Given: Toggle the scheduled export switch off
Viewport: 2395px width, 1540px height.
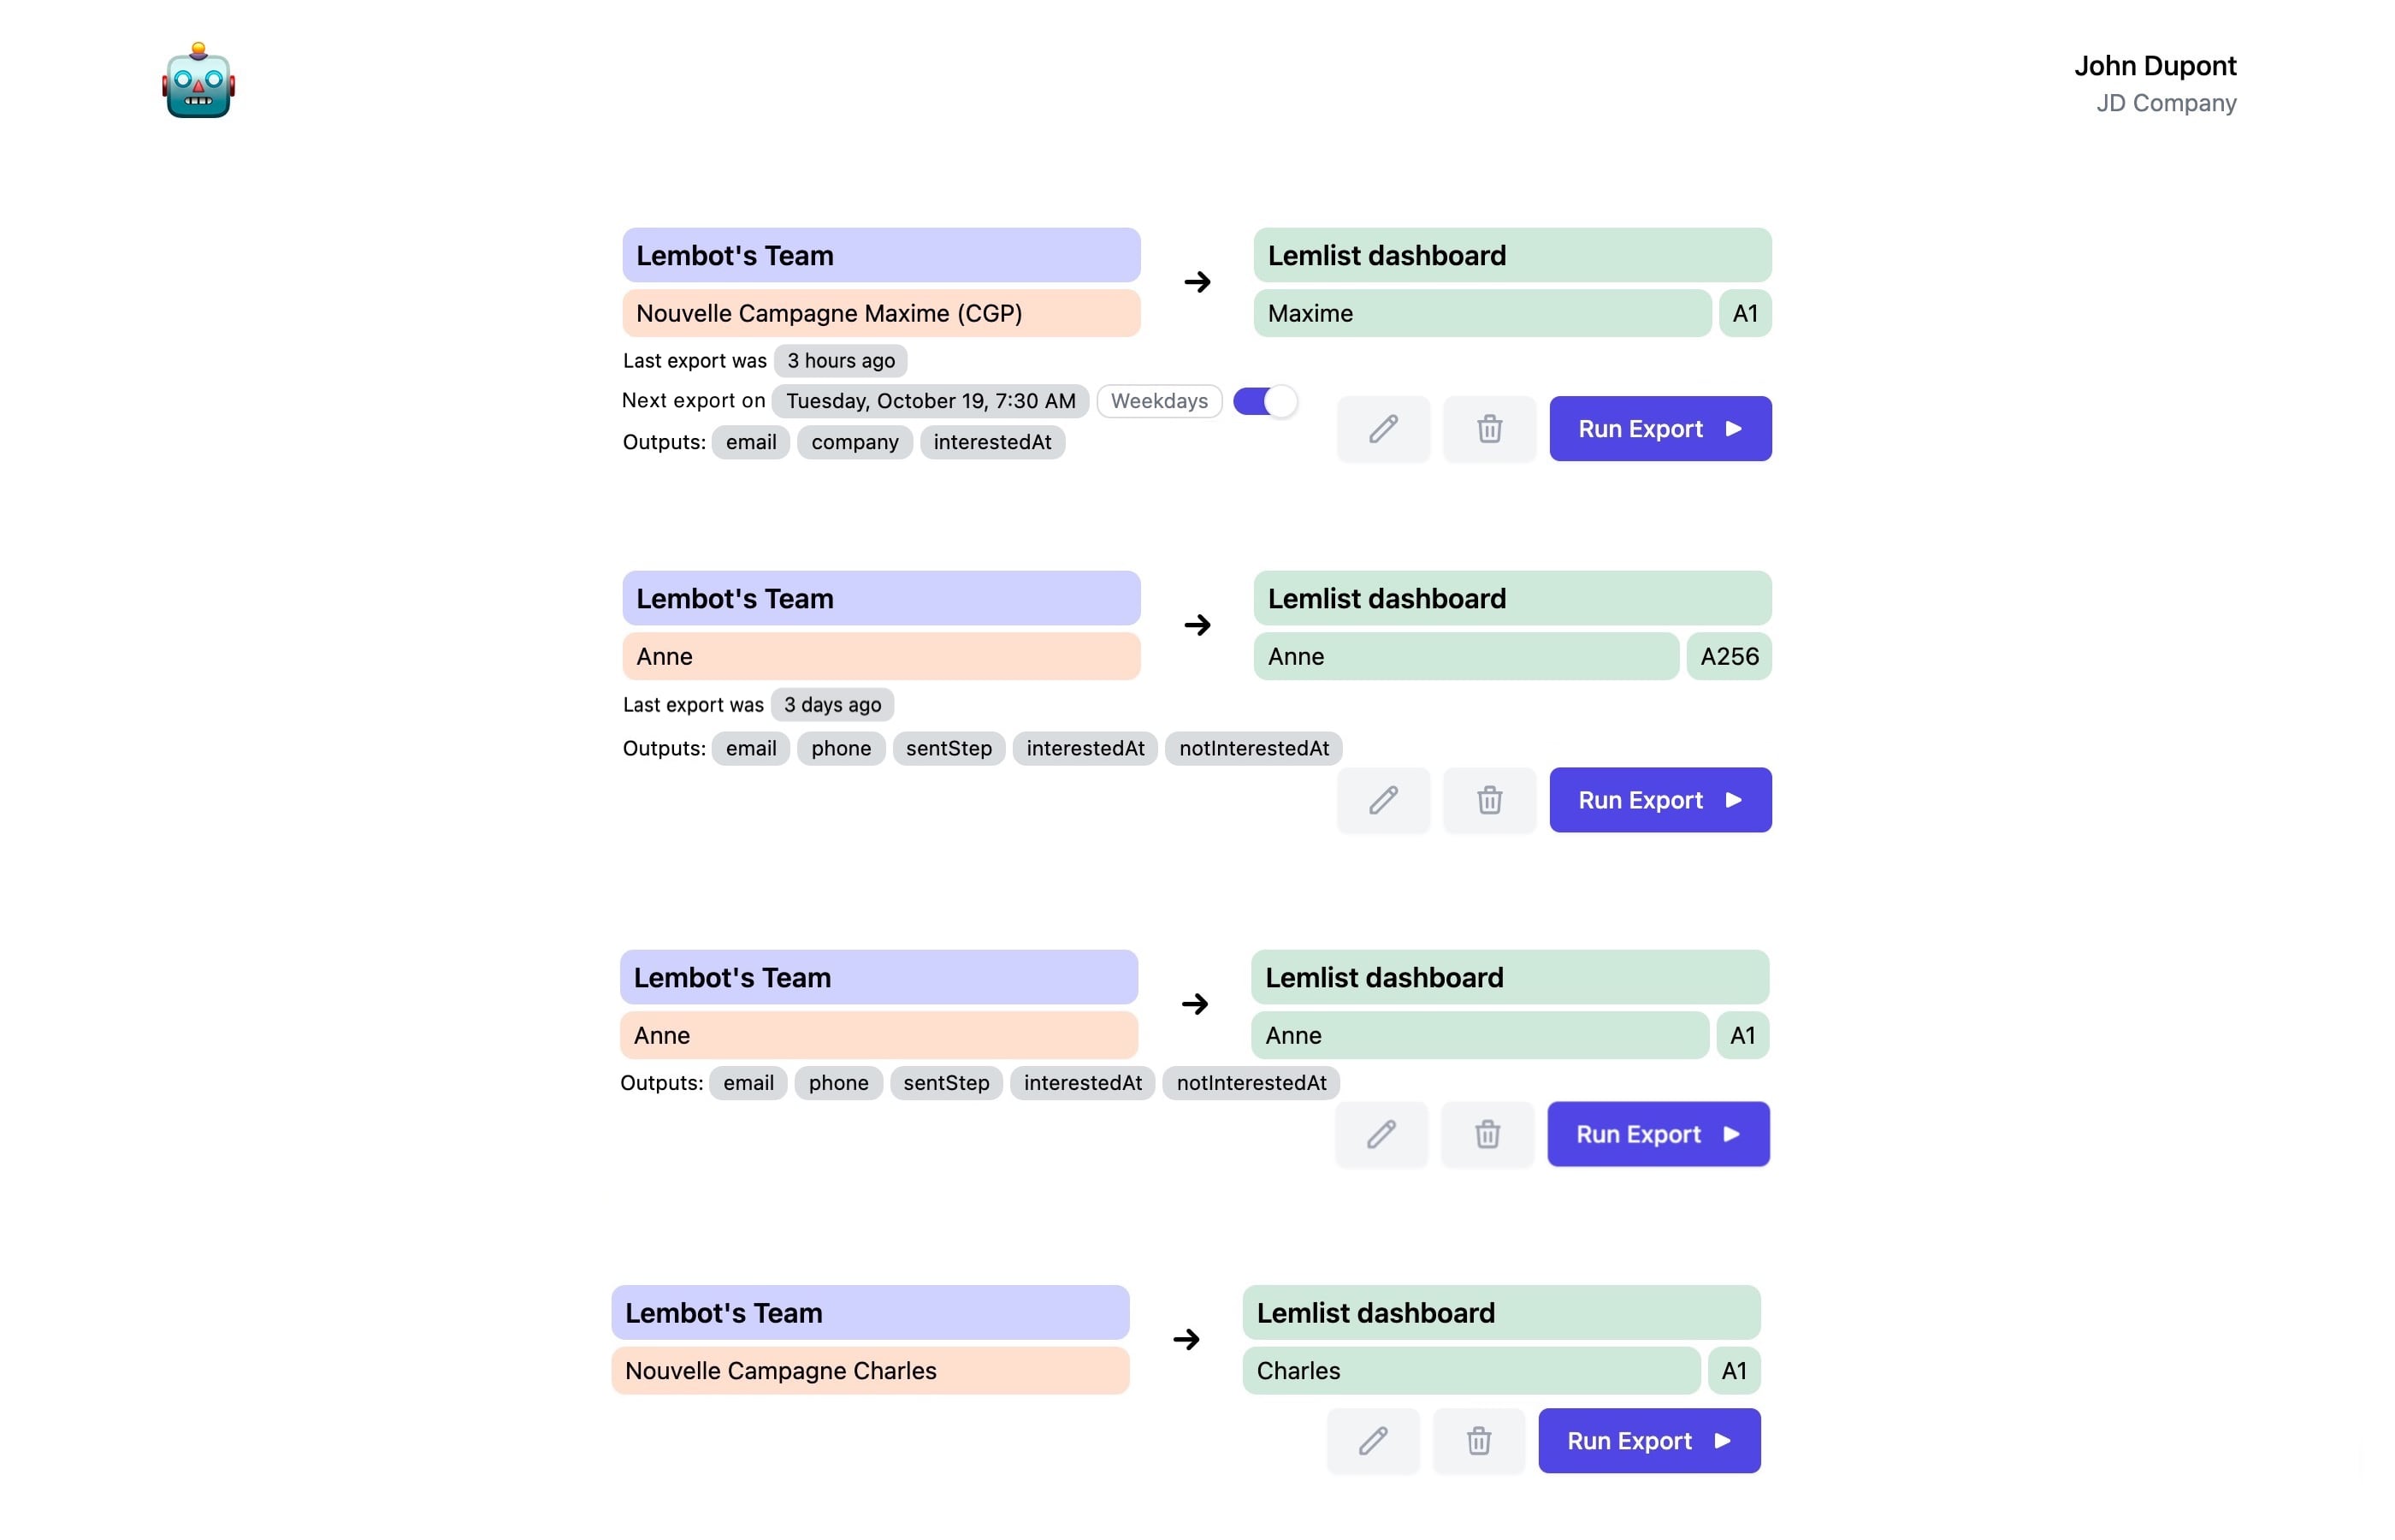Looking at the screenshot, I should [x=1264, y=401].
